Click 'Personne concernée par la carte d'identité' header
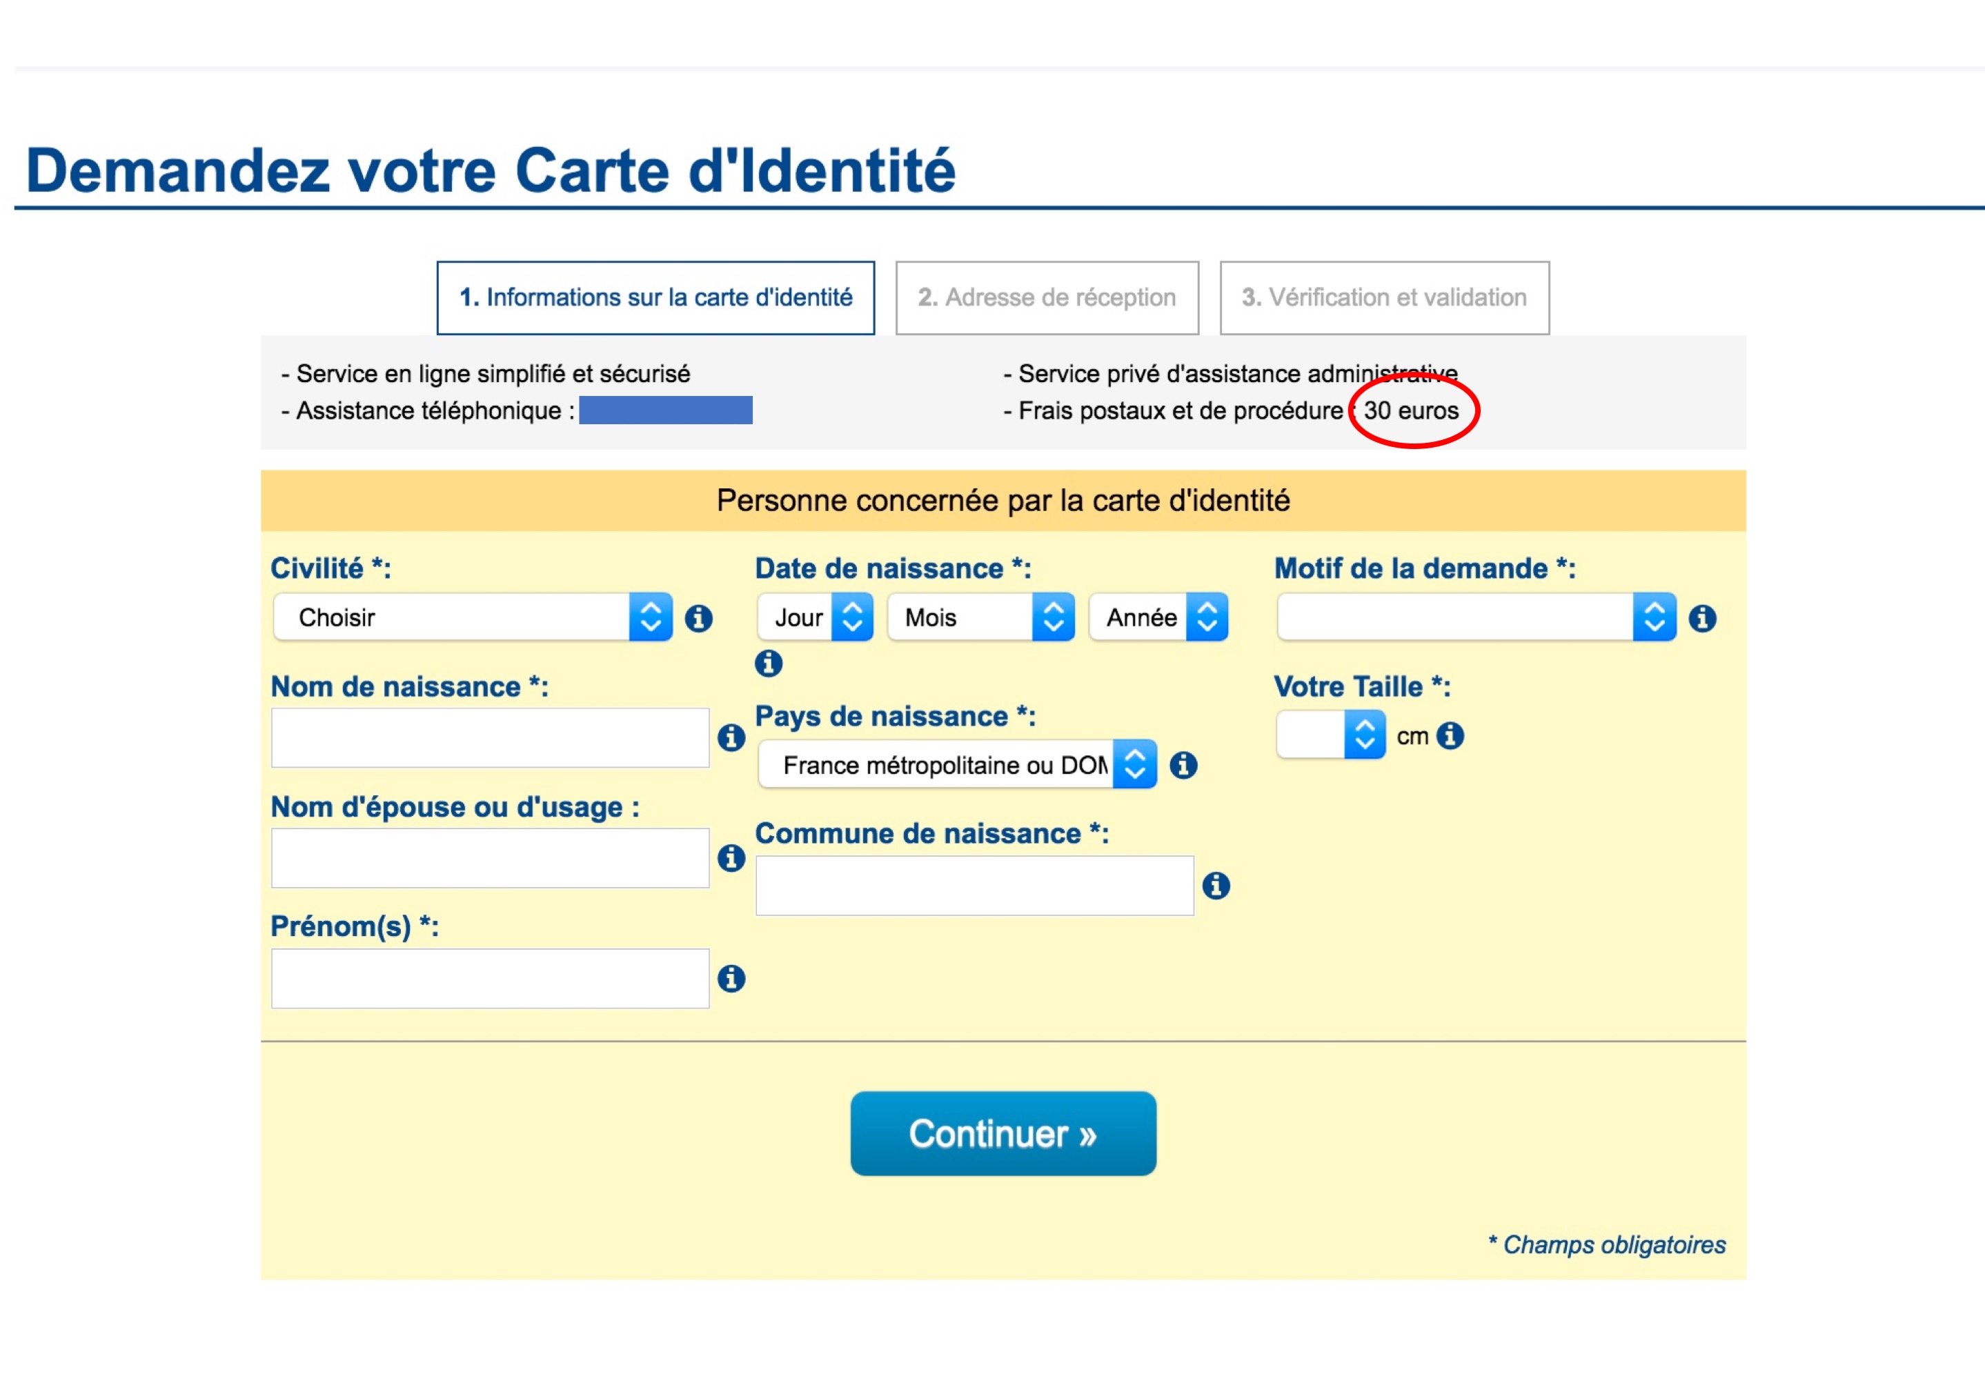Screen dimensions: 1985x1374 pos(1003,500)
